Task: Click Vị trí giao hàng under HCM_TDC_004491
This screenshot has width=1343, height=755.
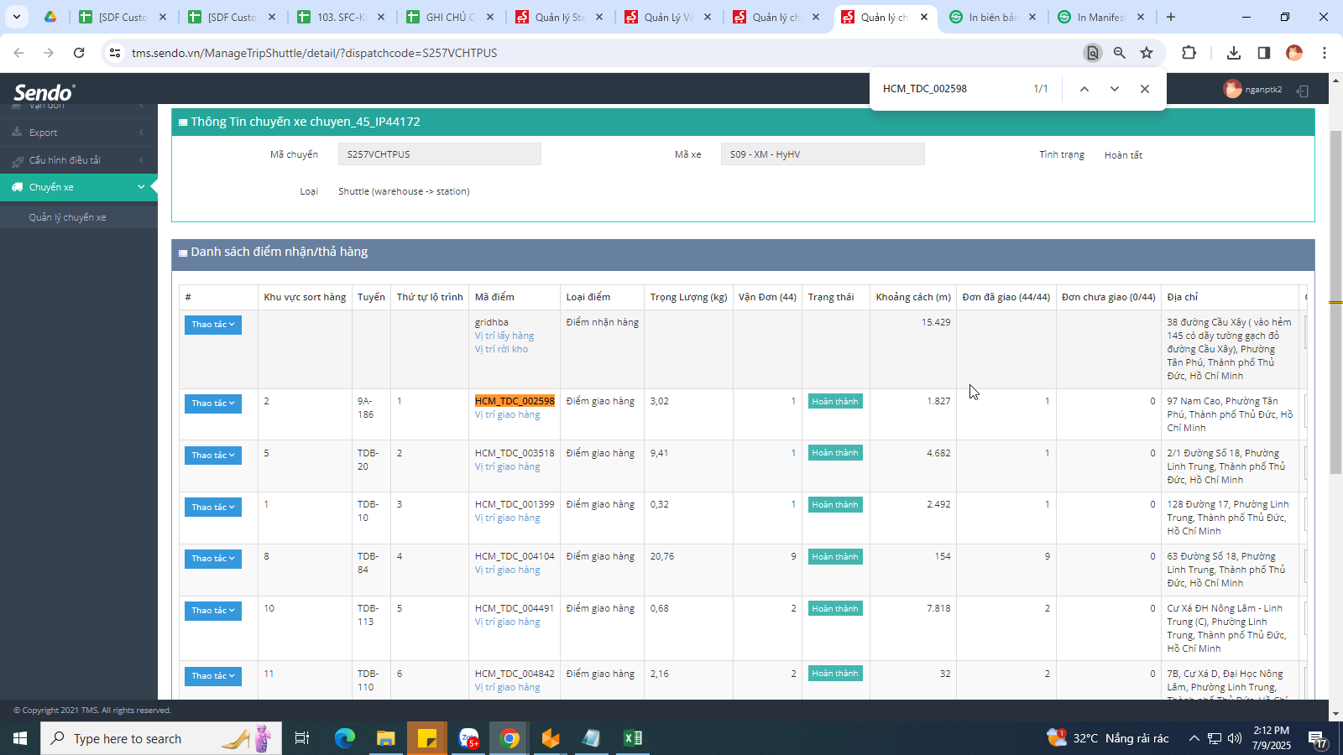Action: pos(508,622)
